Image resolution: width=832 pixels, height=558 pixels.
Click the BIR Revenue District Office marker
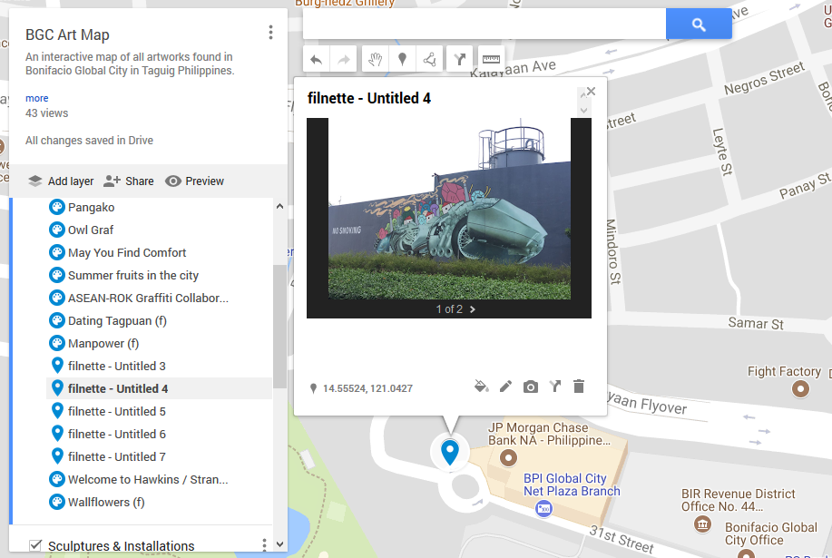[x=702, y=524]
